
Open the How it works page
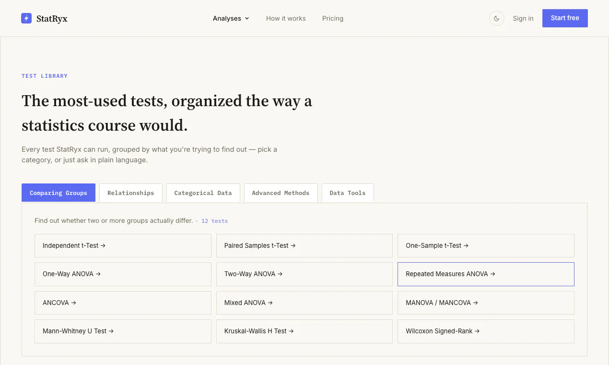point(286,18)
